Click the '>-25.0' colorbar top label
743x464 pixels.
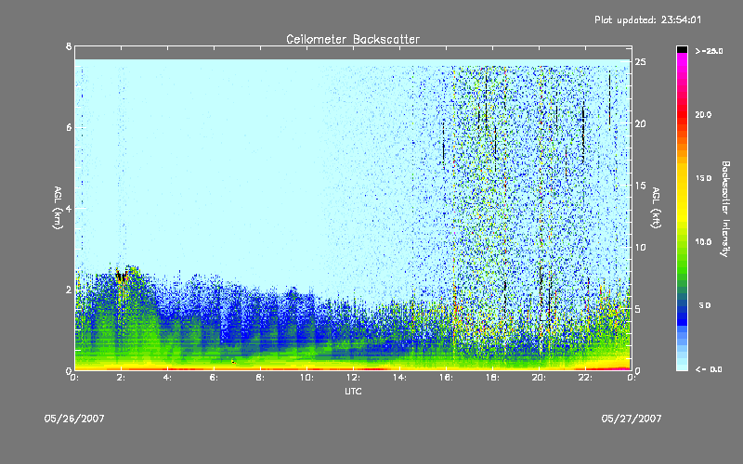click(x=709, y=51)
